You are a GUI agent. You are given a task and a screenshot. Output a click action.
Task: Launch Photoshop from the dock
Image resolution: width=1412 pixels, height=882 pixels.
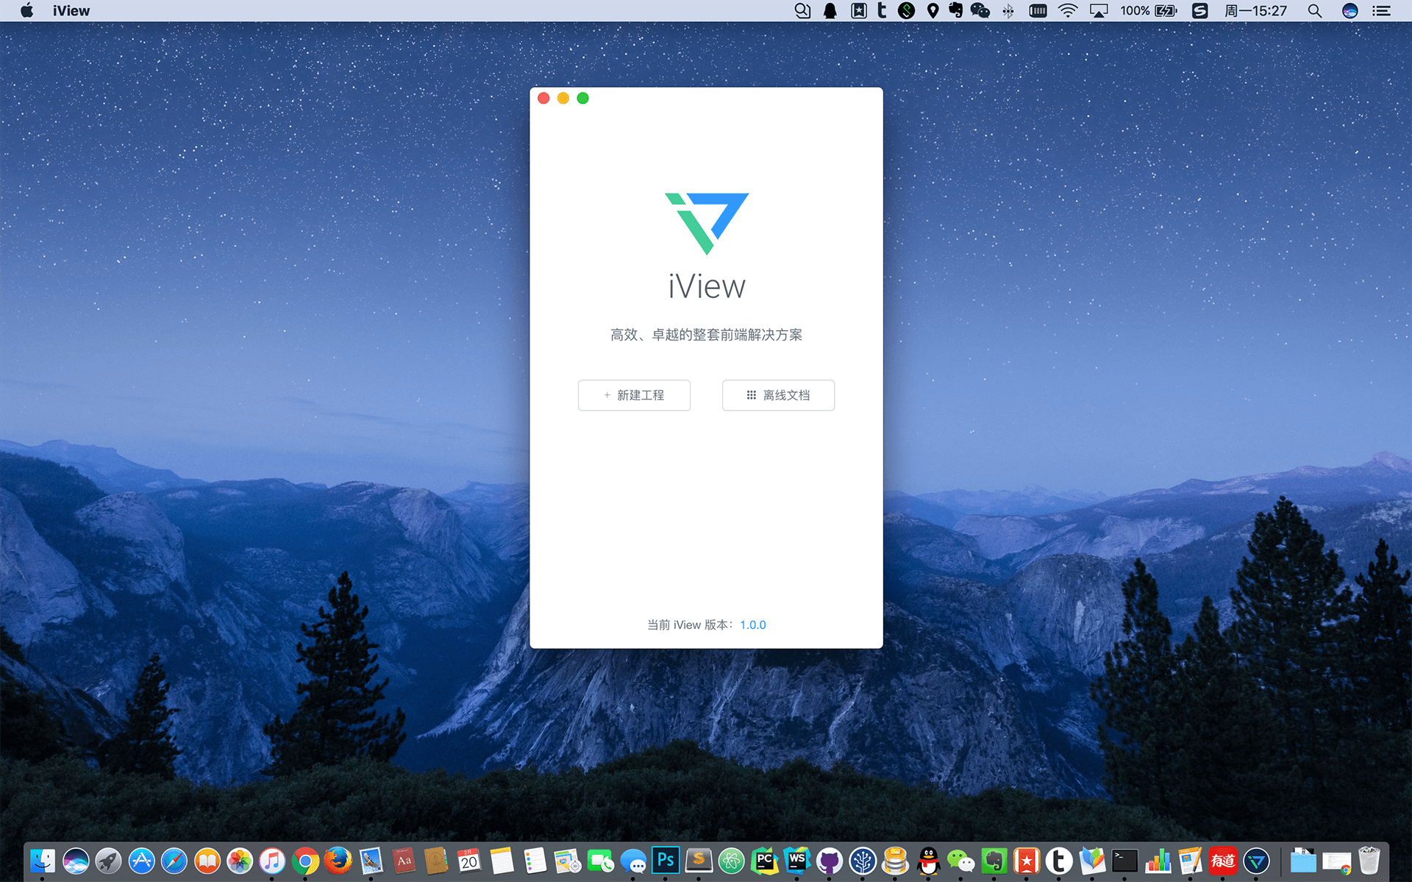[x=666, y=861]
